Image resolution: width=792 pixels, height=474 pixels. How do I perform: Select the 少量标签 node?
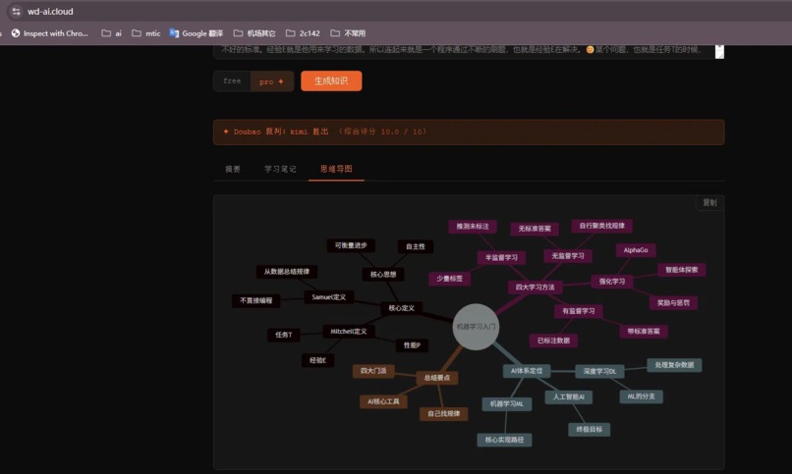click(x=449, y=279)
